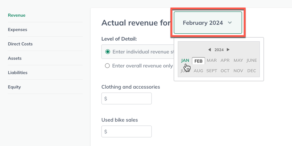Open the Equity section in sidebar
292x146 pixels.
point(14,87)
